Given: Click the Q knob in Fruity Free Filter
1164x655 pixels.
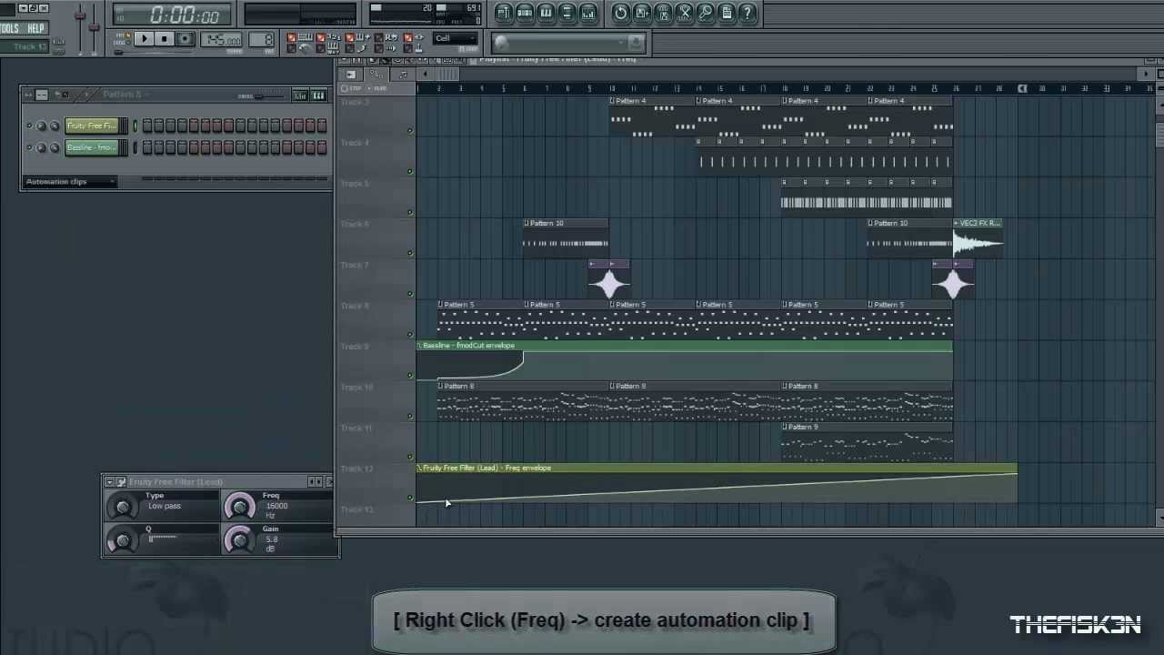Looking at the screenshot, I should (122, 540).
